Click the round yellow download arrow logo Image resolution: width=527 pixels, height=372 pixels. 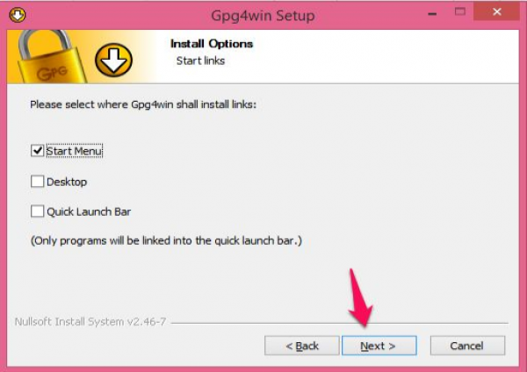pyautogui.click(x=113, y=60)
